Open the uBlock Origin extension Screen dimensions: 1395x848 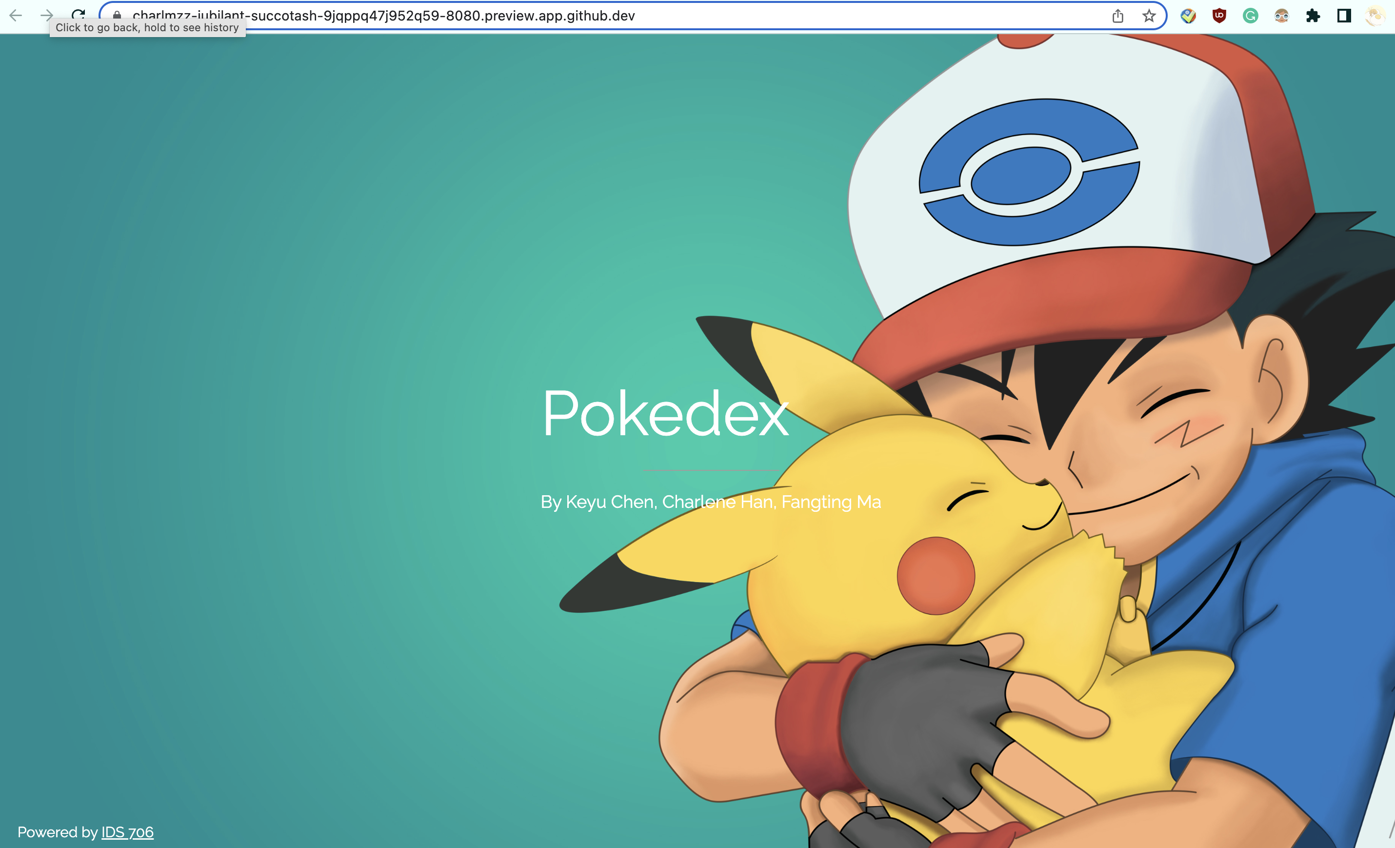pyautogui.click(x=1219, y=16)
